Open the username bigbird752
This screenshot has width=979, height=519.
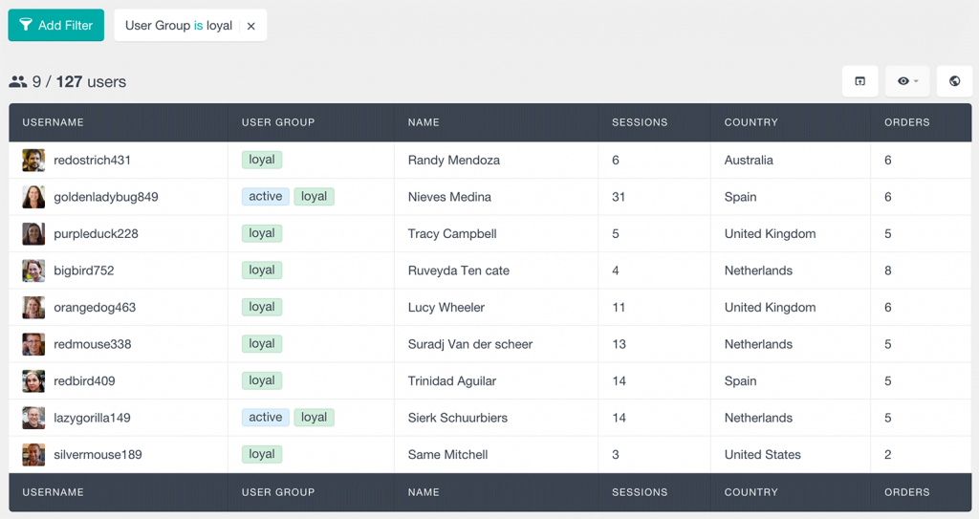pos(83,270)
